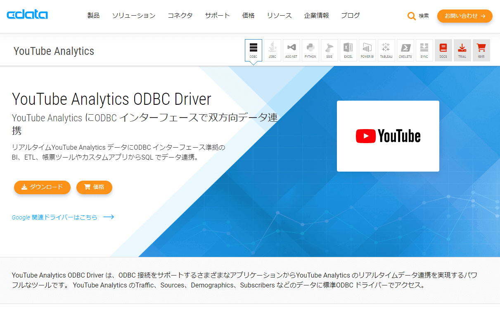Click the TRIAL download icon
Screen dimensions: 500x318
point(462,49)
